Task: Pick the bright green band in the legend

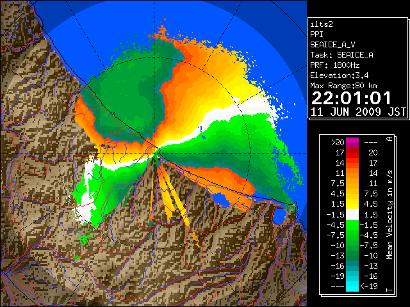Action: [x=352, y=225]
